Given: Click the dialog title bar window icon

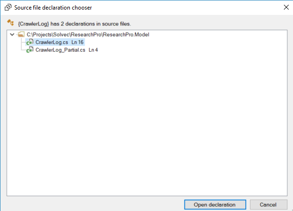Looking at the screenshot, I should pyautogui.click(x=8, y=8).
